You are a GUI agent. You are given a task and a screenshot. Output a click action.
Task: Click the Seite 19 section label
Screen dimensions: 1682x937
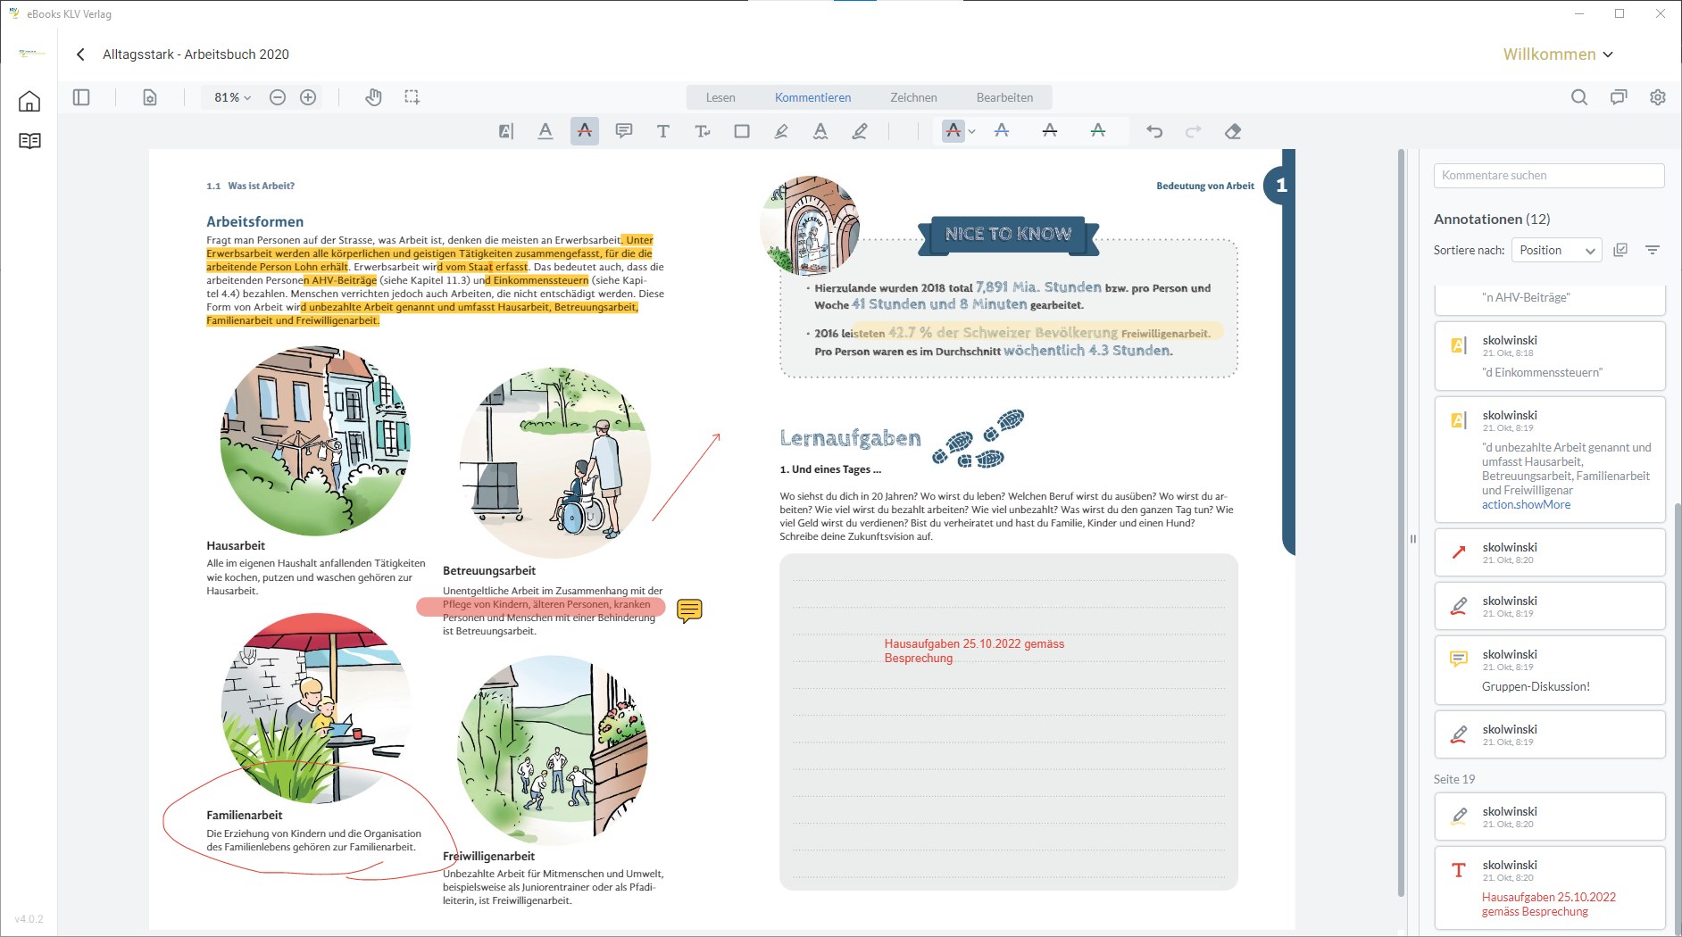1454,779
